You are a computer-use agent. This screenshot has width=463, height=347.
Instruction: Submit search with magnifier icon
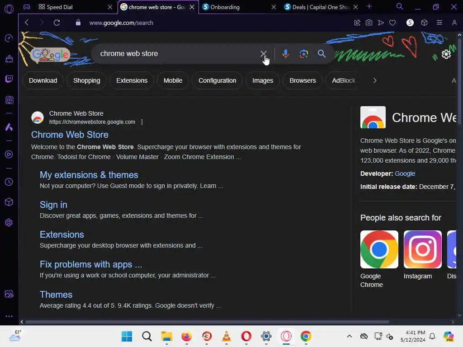(x=321, y=53)
